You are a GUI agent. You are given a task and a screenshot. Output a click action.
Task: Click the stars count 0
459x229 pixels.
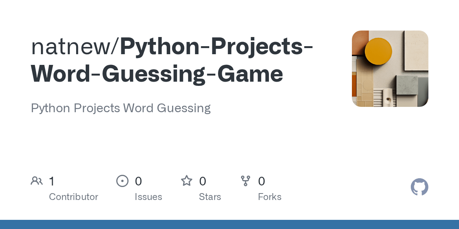[203, 181]
